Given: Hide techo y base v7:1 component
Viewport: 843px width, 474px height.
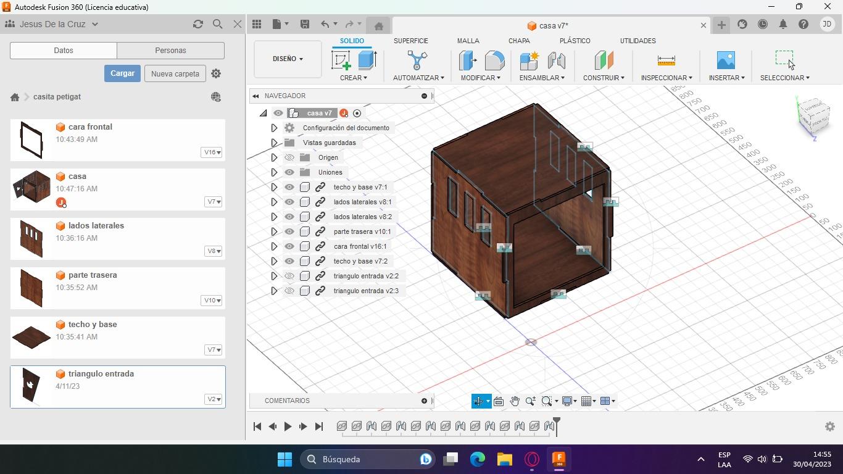Looking at the screenshot, I should [289, 187].
